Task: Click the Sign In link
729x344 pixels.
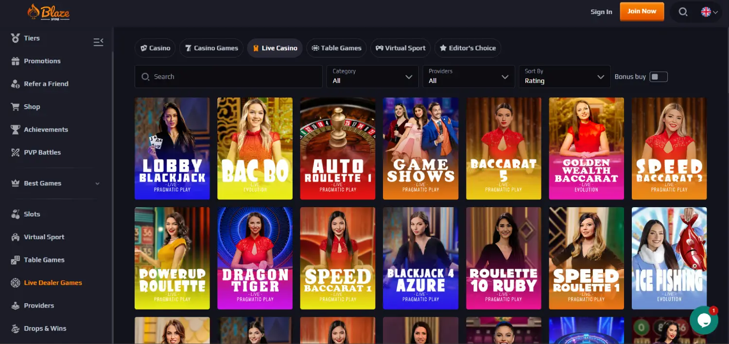Action: coord(601,12)
